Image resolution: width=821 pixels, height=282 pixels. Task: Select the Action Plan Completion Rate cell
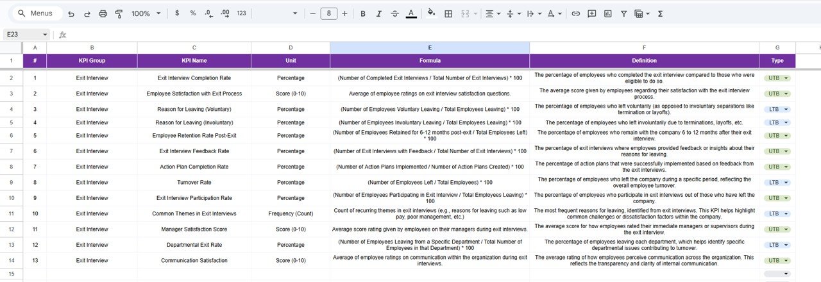tap(194, 167)
